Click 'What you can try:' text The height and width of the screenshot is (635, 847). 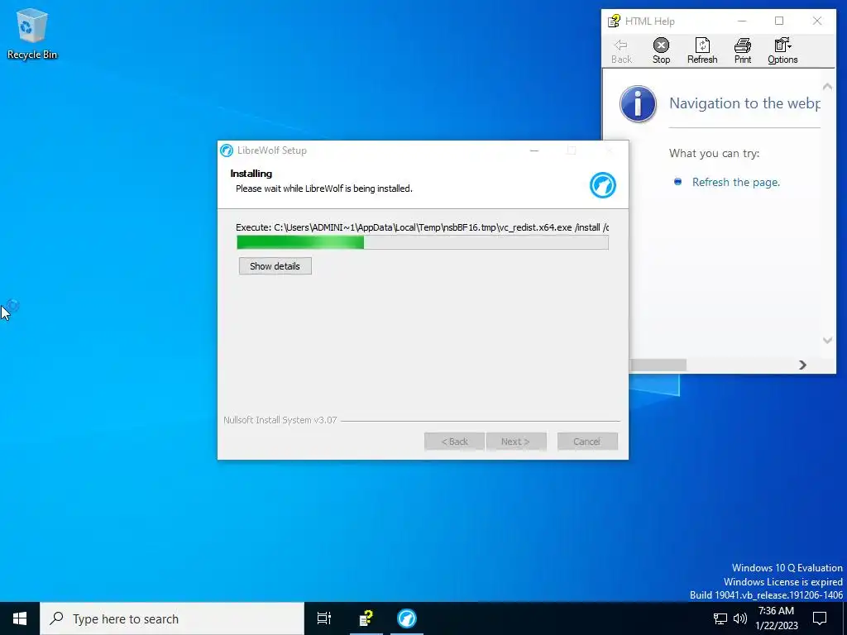[x=714, y=153]
